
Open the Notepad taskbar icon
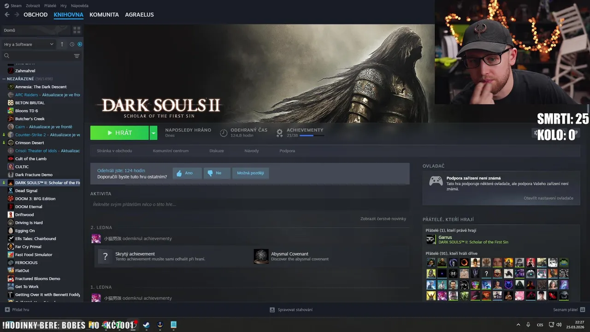point(173,325)
